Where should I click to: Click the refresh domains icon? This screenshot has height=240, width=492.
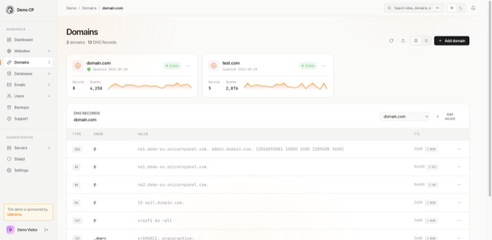[x=392, y=41]
